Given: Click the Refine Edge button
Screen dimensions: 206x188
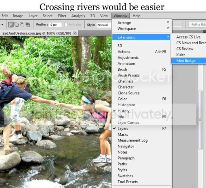Looking at the screenshot, I should pyautogui.click(x=197, y=24).
